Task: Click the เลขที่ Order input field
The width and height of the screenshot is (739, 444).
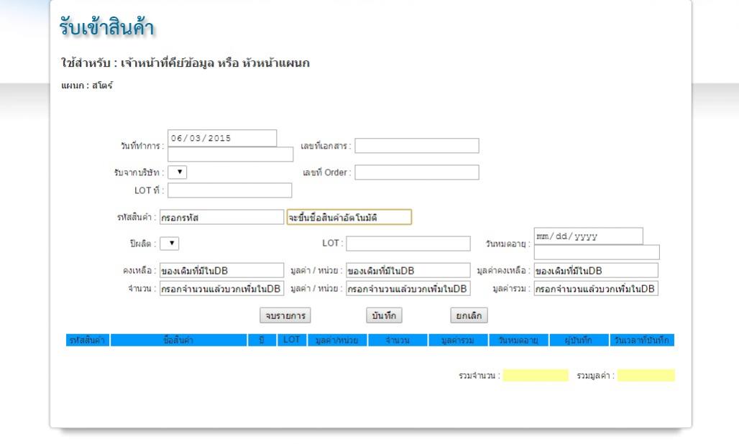Action: coord(417,172)
